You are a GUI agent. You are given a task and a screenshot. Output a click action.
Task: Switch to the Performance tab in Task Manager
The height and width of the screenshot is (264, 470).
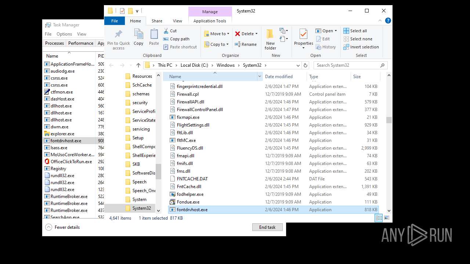pos(81,43)
